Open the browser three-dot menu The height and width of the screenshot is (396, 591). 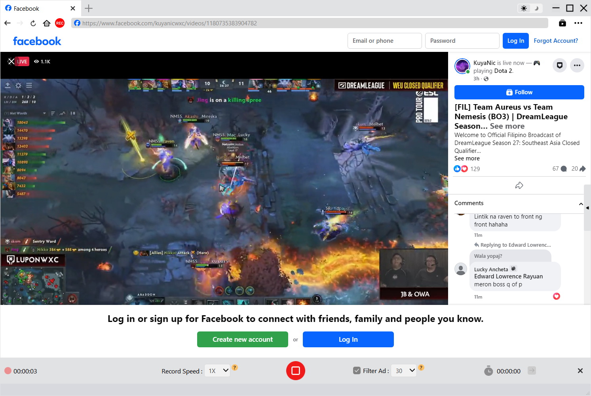click(578, 23)
